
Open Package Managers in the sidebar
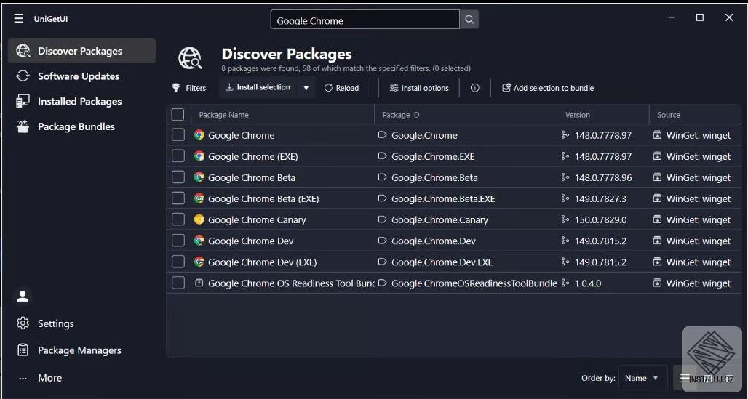click(x=81, y=350)
